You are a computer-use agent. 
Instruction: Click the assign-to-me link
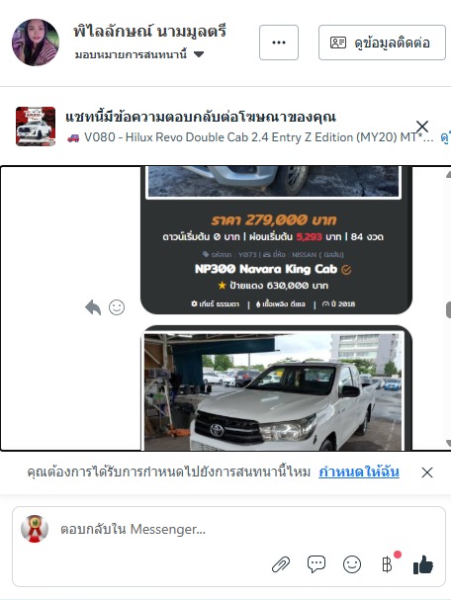click(x=359, y=471)
